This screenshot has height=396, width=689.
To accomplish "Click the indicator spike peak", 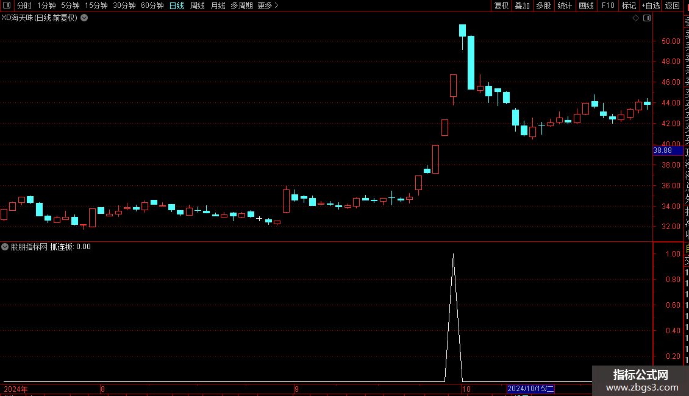I will (x=454, y=255).
